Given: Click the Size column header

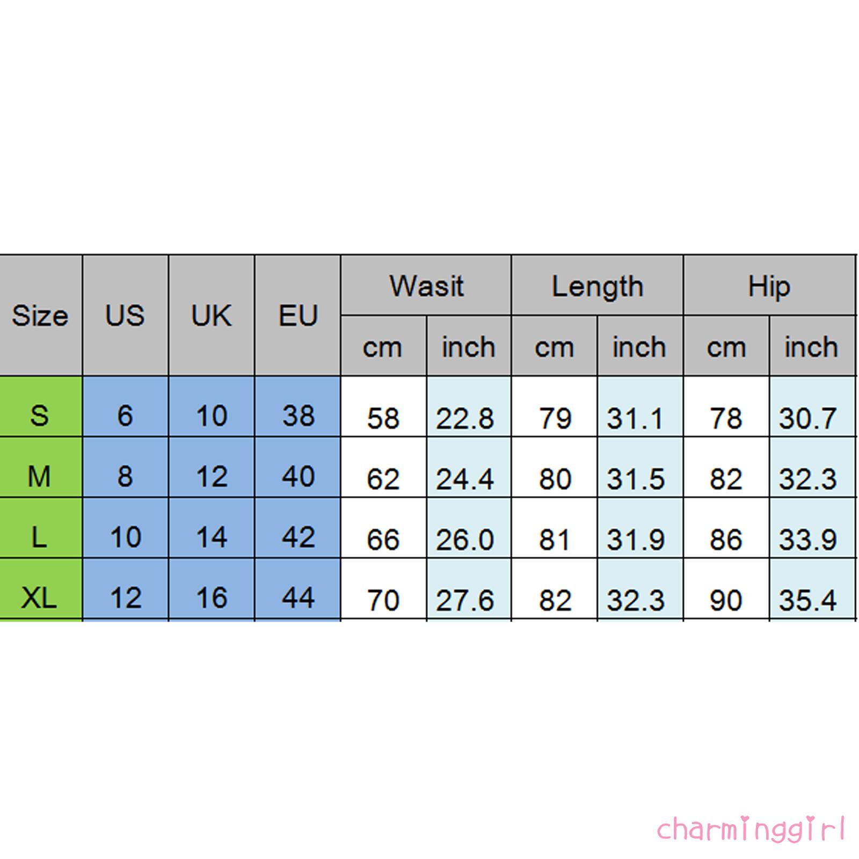Looking at the screenshot, I should [x=40, y=316].
